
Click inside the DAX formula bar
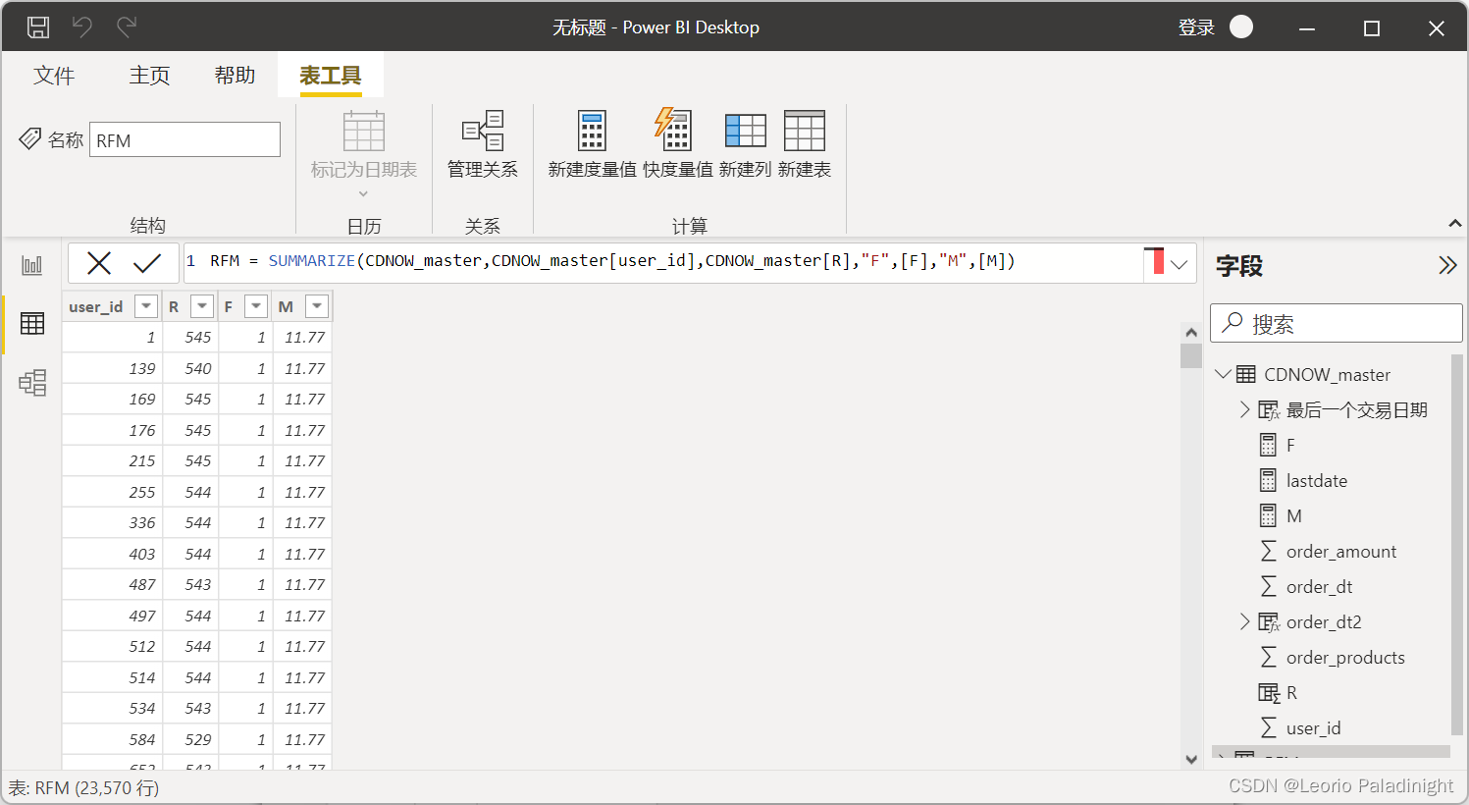662,262
